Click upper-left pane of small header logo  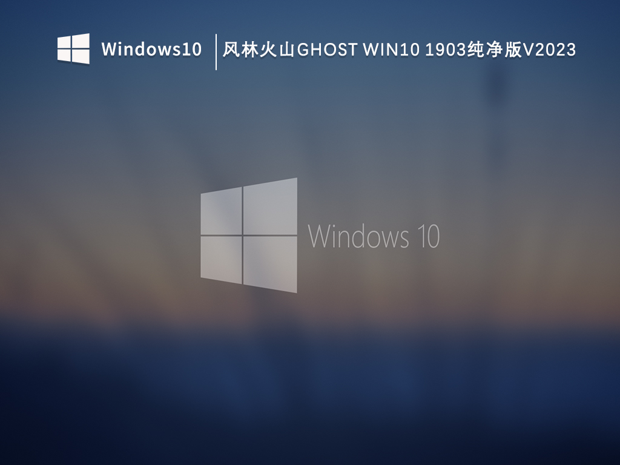pyautogui.click(x=65, y=42)
